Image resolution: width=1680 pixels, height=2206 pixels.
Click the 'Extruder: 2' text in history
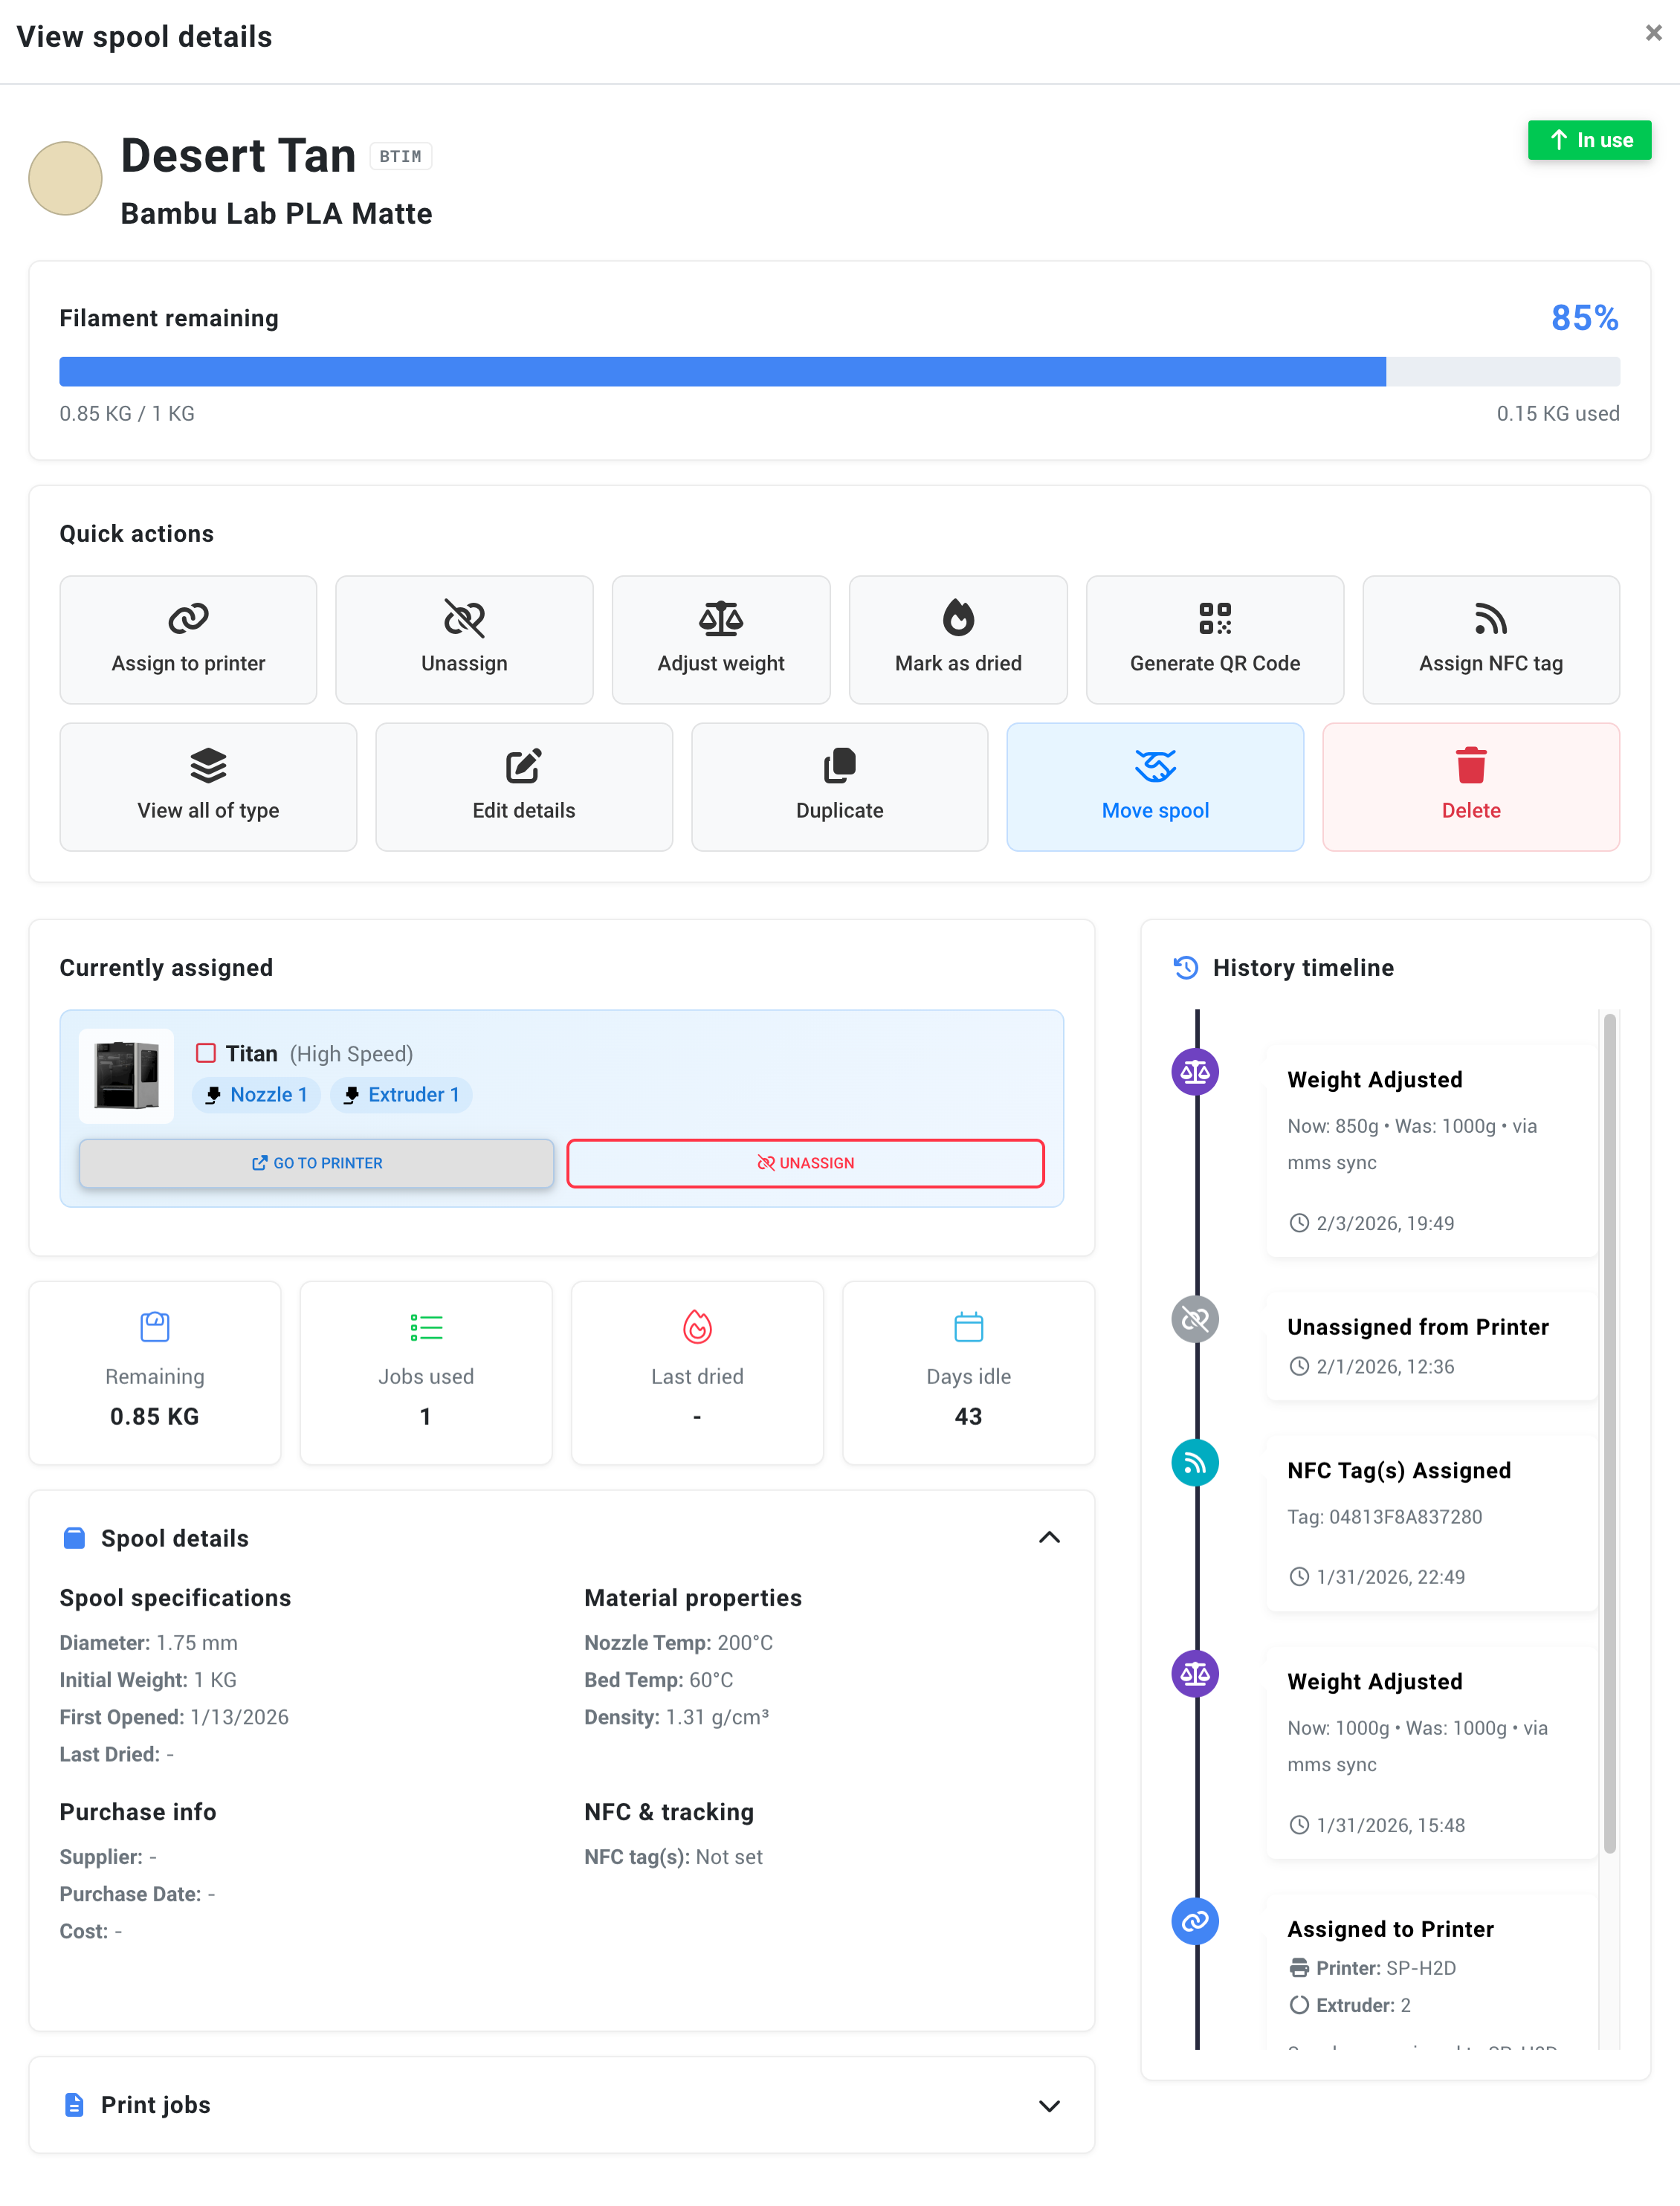tap(1350, 2005)
